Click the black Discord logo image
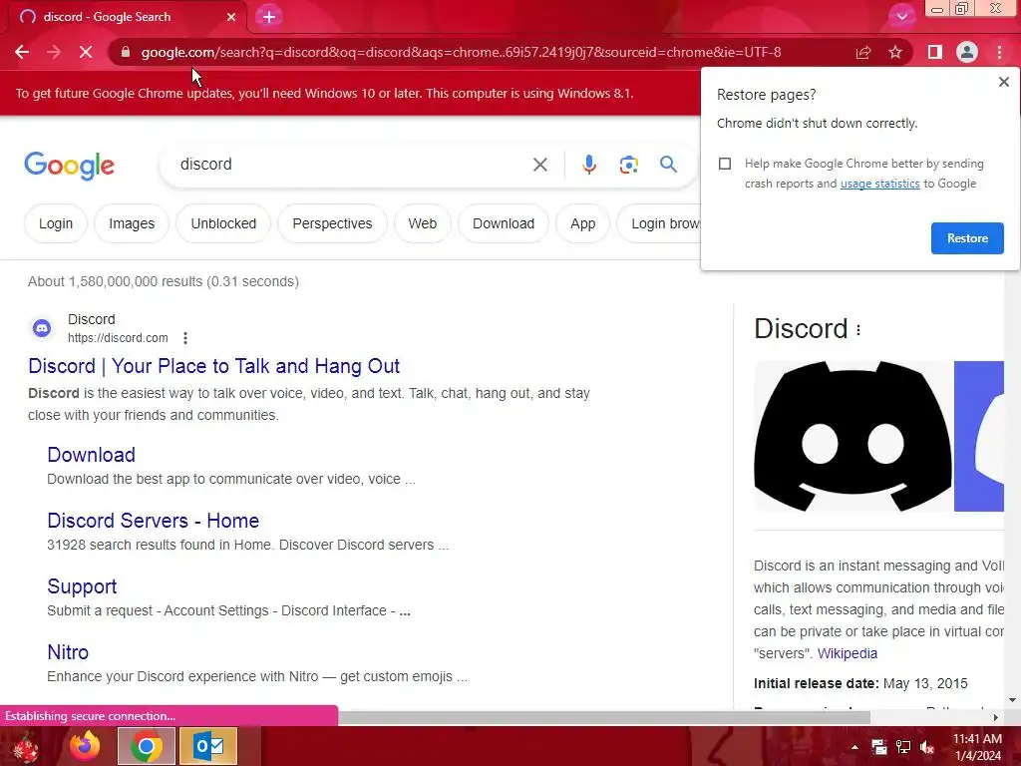1021x766 pixels. 852,437
